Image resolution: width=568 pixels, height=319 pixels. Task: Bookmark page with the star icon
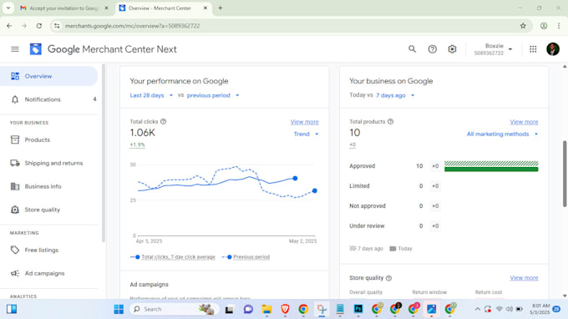[x=523, y=26]
